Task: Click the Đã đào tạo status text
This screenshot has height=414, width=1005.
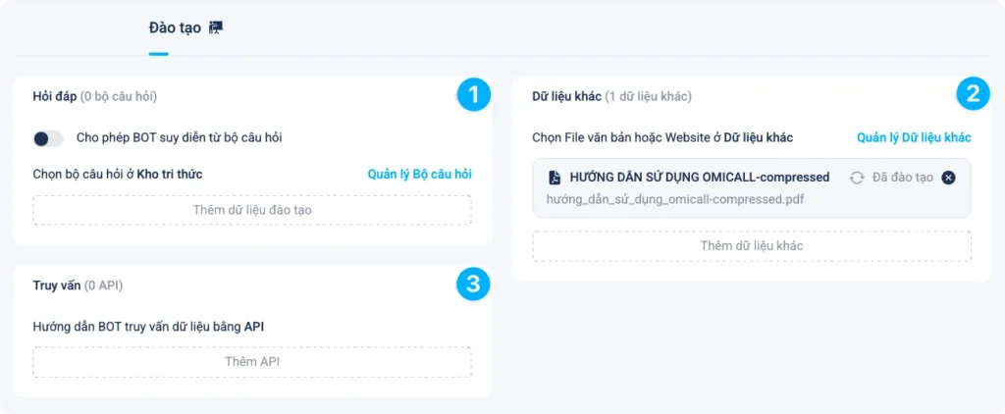Action: click(903, 178)
